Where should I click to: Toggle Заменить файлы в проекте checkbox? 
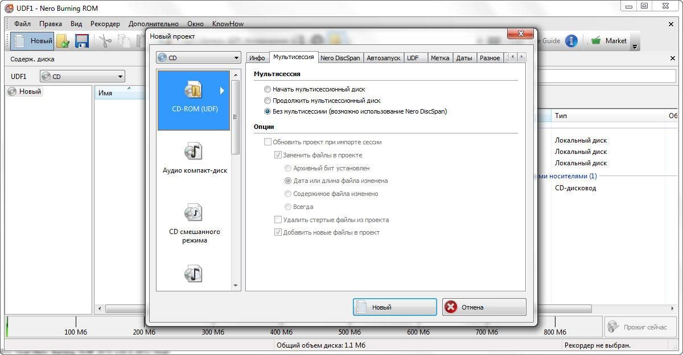click(x=278, y=154)
